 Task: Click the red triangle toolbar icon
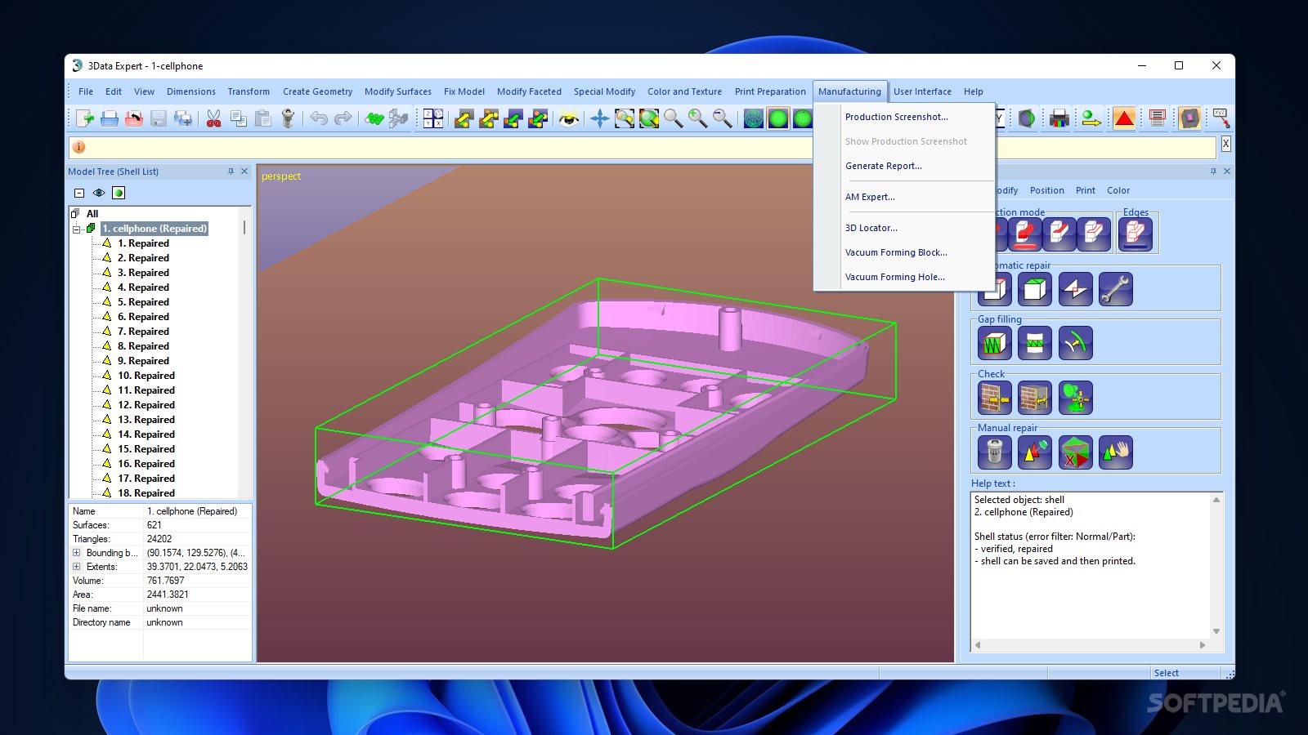1125,118
